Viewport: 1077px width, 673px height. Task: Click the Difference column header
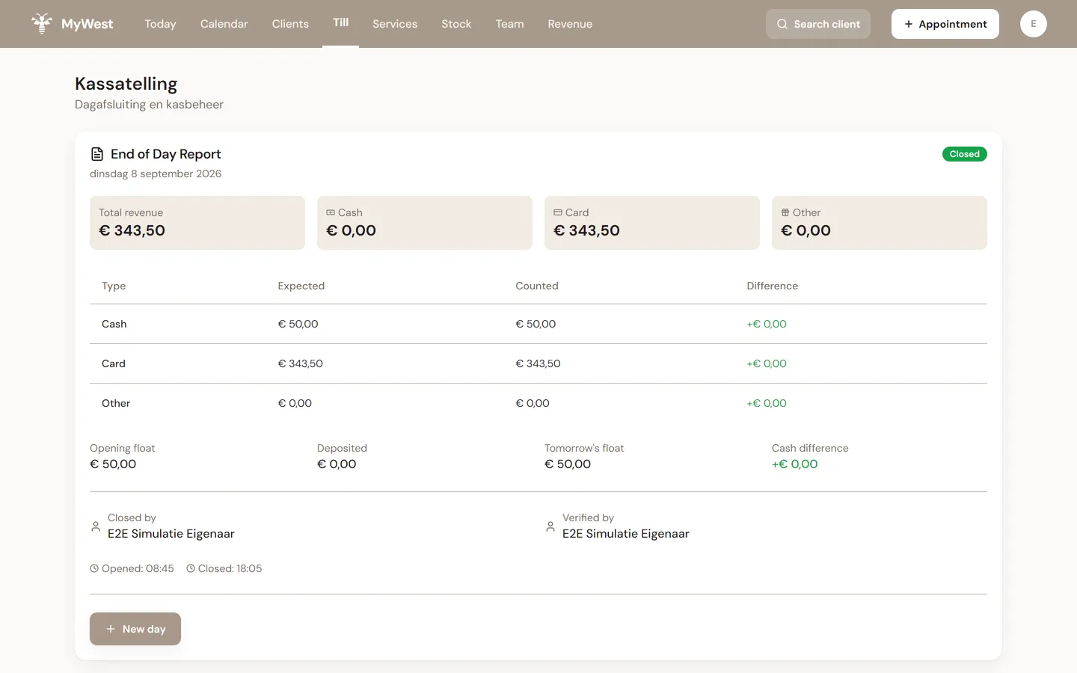click(773, 286)
